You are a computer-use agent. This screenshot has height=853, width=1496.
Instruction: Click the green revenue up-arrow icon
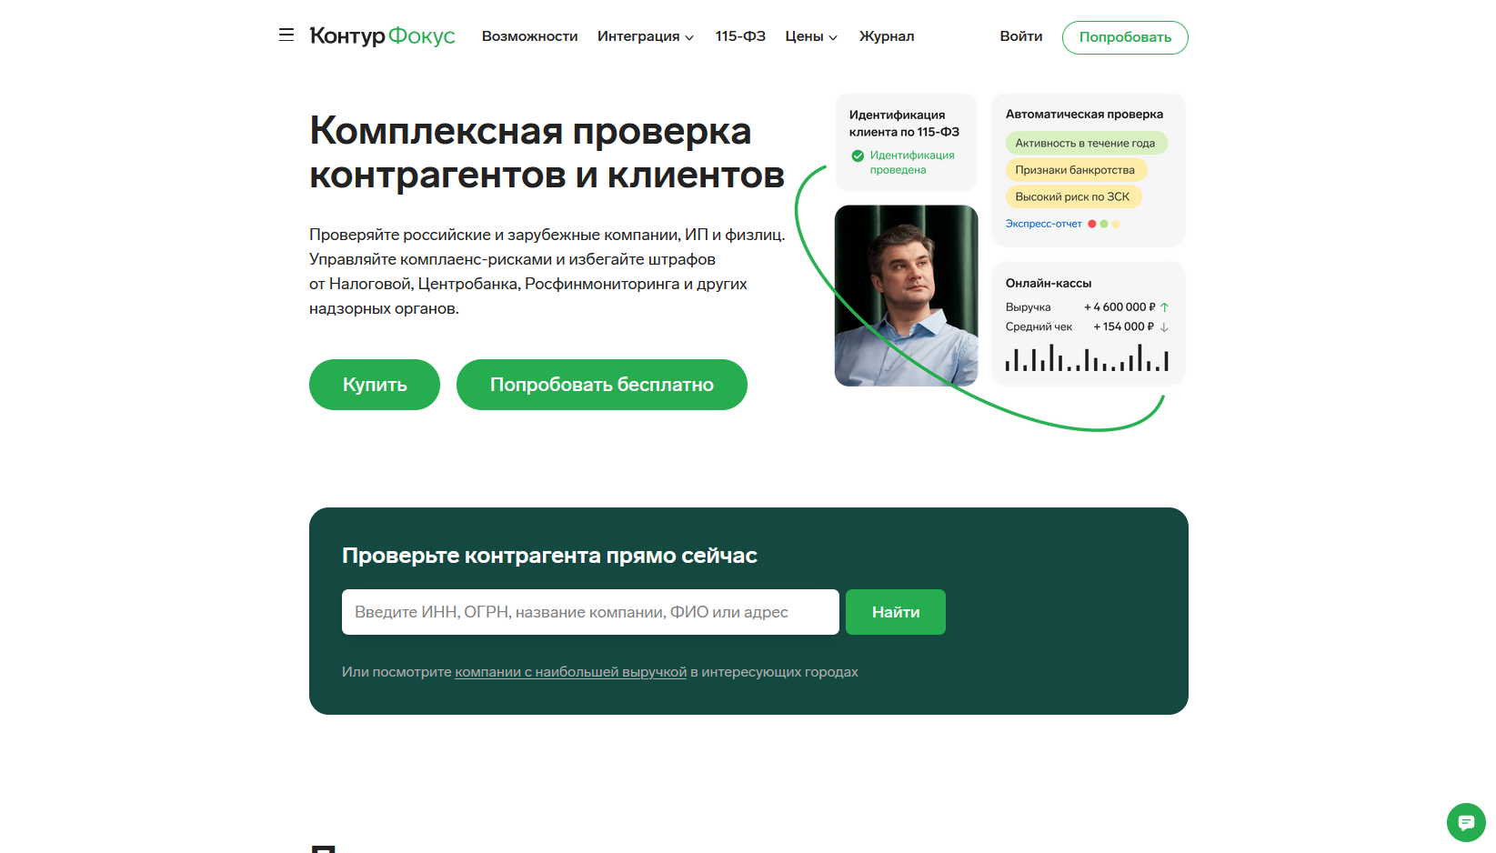coord(1164,307)
